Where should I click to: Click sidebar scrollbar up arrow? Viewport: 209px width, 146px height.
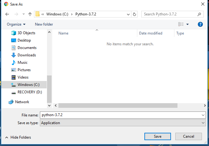click(x=49, y=32)
